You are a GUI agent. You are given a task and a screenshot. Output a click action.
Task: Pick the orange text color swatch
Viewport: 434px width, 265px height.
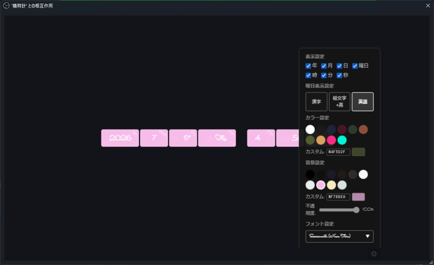[320, 140]
